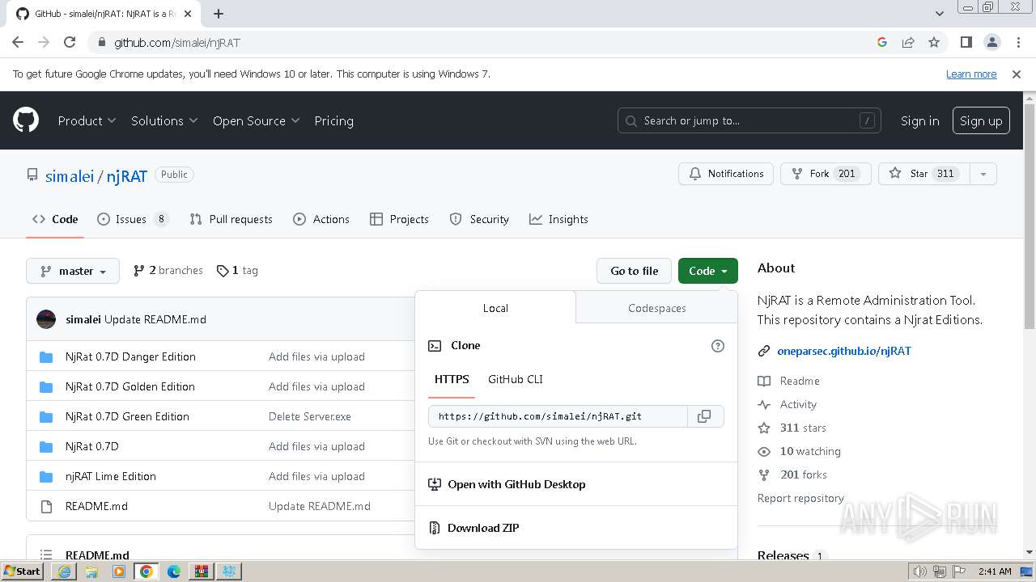Click the GitHub octocat logo

click(26, 120)
